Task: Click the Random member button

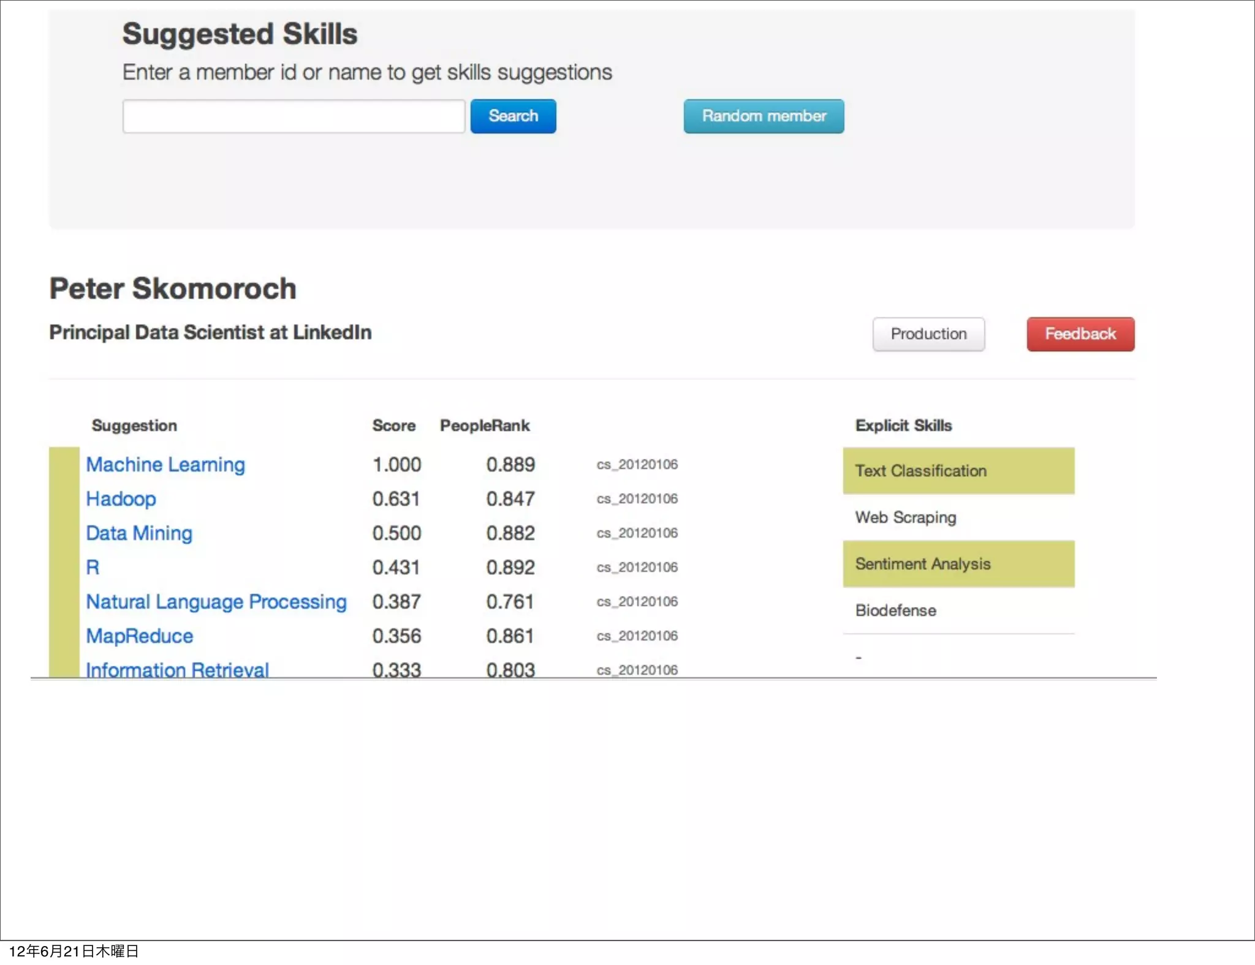Action: pos(764,116)
